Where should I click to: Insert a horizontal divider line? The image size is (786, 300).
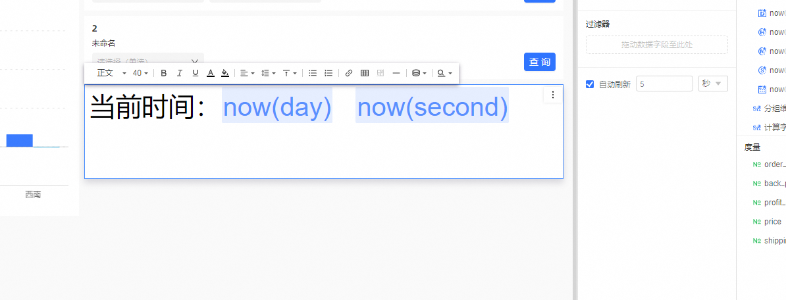(396, 73)
